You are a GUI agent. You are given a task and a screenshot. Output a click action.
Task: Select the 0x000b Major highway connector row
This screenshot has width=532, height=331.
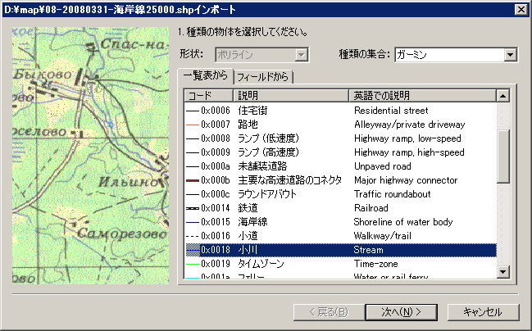point(341,180)
